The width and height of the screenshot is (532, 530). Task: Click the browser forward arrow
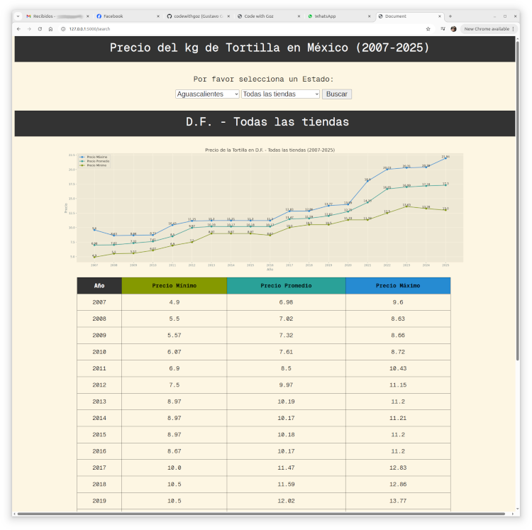pyautogui.click(x=29, y=29)
